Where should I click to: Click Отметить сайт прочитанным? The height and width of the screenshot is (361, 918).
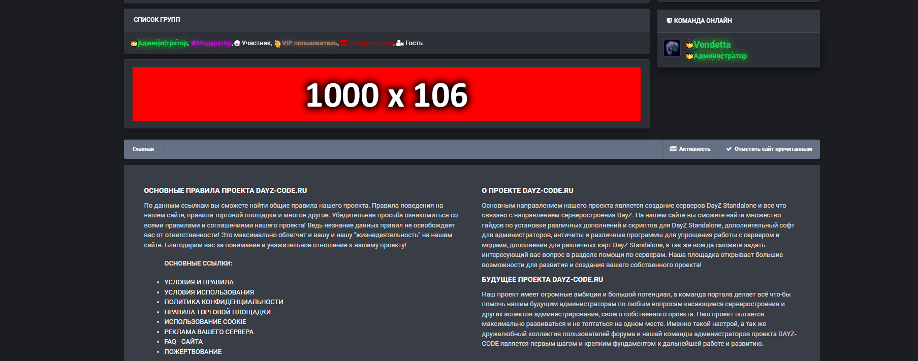(x=769, y=149)
